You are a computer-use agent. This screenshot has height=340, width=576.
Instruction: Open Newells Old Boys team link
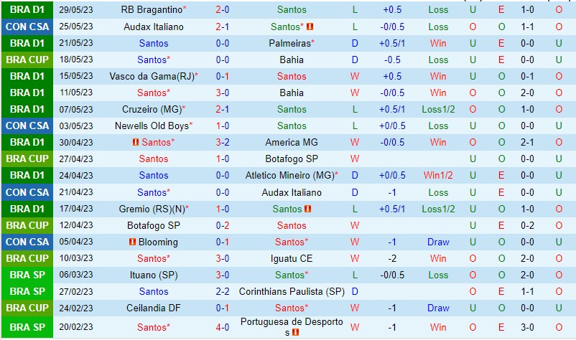[152, 126]
